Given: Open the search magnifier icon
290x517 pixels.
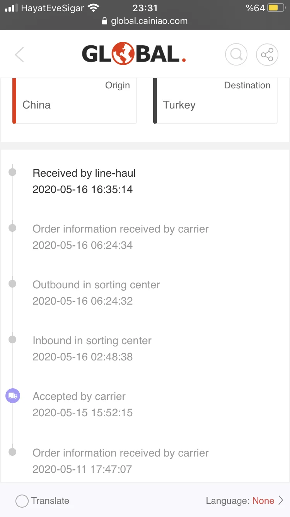Looking at the screenshot, I should tap(236, 55).
